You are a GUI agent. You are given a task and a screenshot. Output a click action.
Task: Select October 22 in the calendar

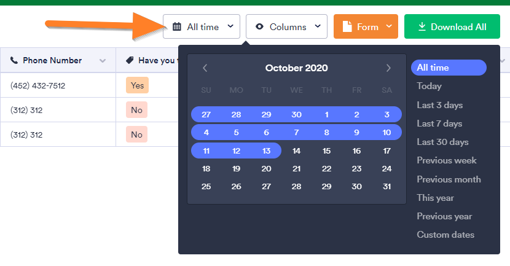pos(326,169)
